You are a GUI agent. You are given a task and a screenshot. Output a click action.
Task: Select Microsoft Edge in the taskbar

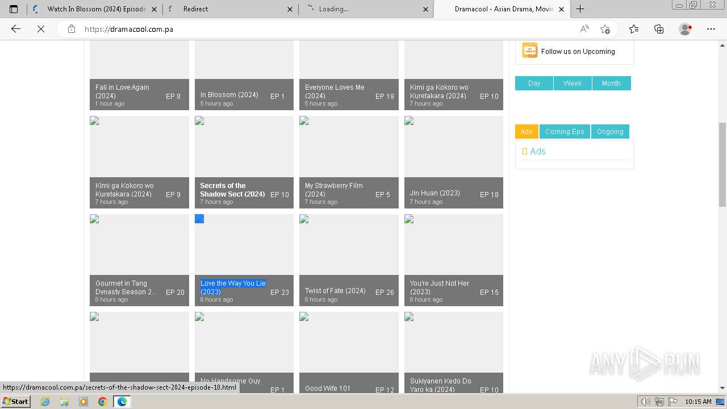click(122, 402)
